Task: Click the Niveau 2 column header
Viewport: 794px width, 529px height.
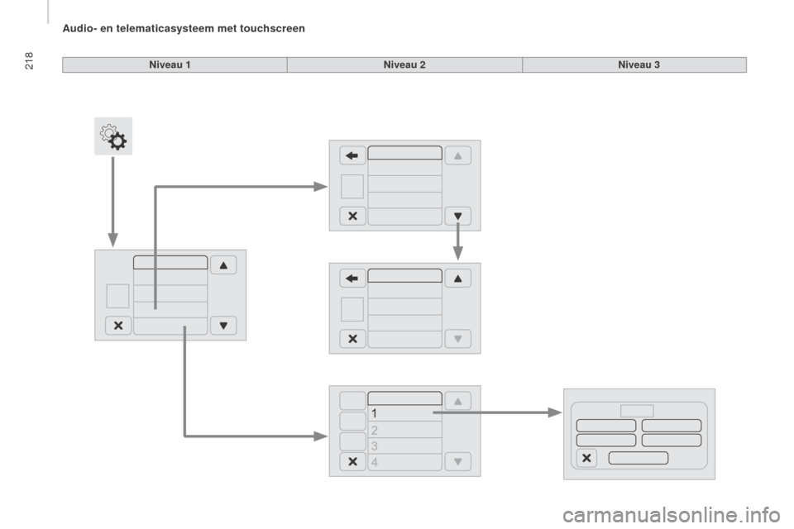Action: tap(404, 64)
